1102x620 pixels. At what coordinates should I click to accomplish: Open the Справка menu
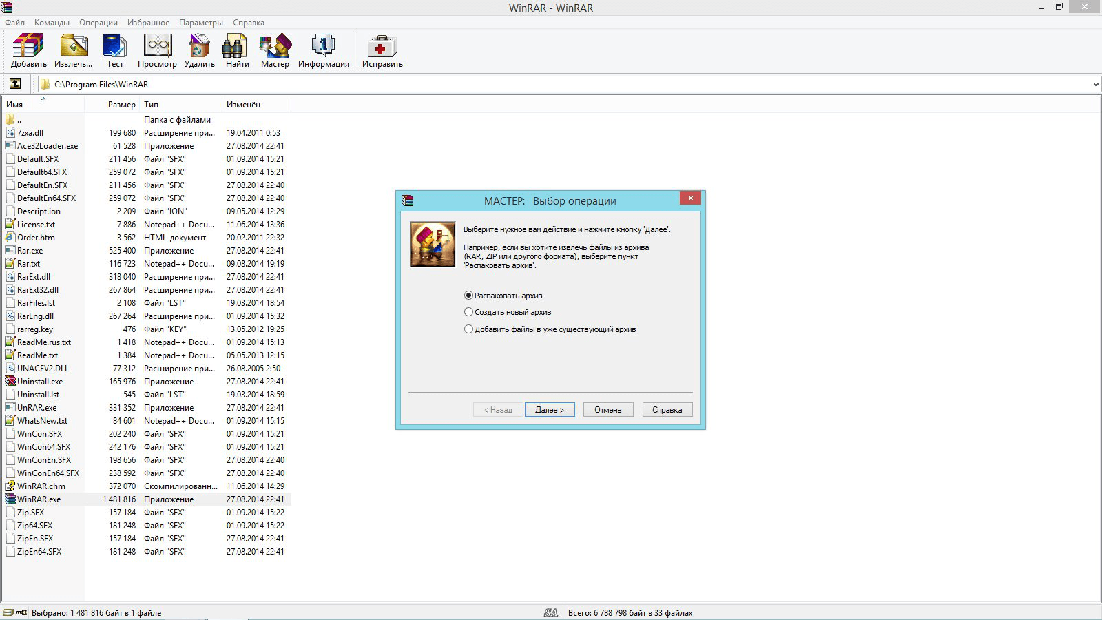249,23
